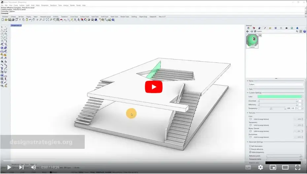Click the Save icon in toolbar
307x174 pixels.
(9, 20)
